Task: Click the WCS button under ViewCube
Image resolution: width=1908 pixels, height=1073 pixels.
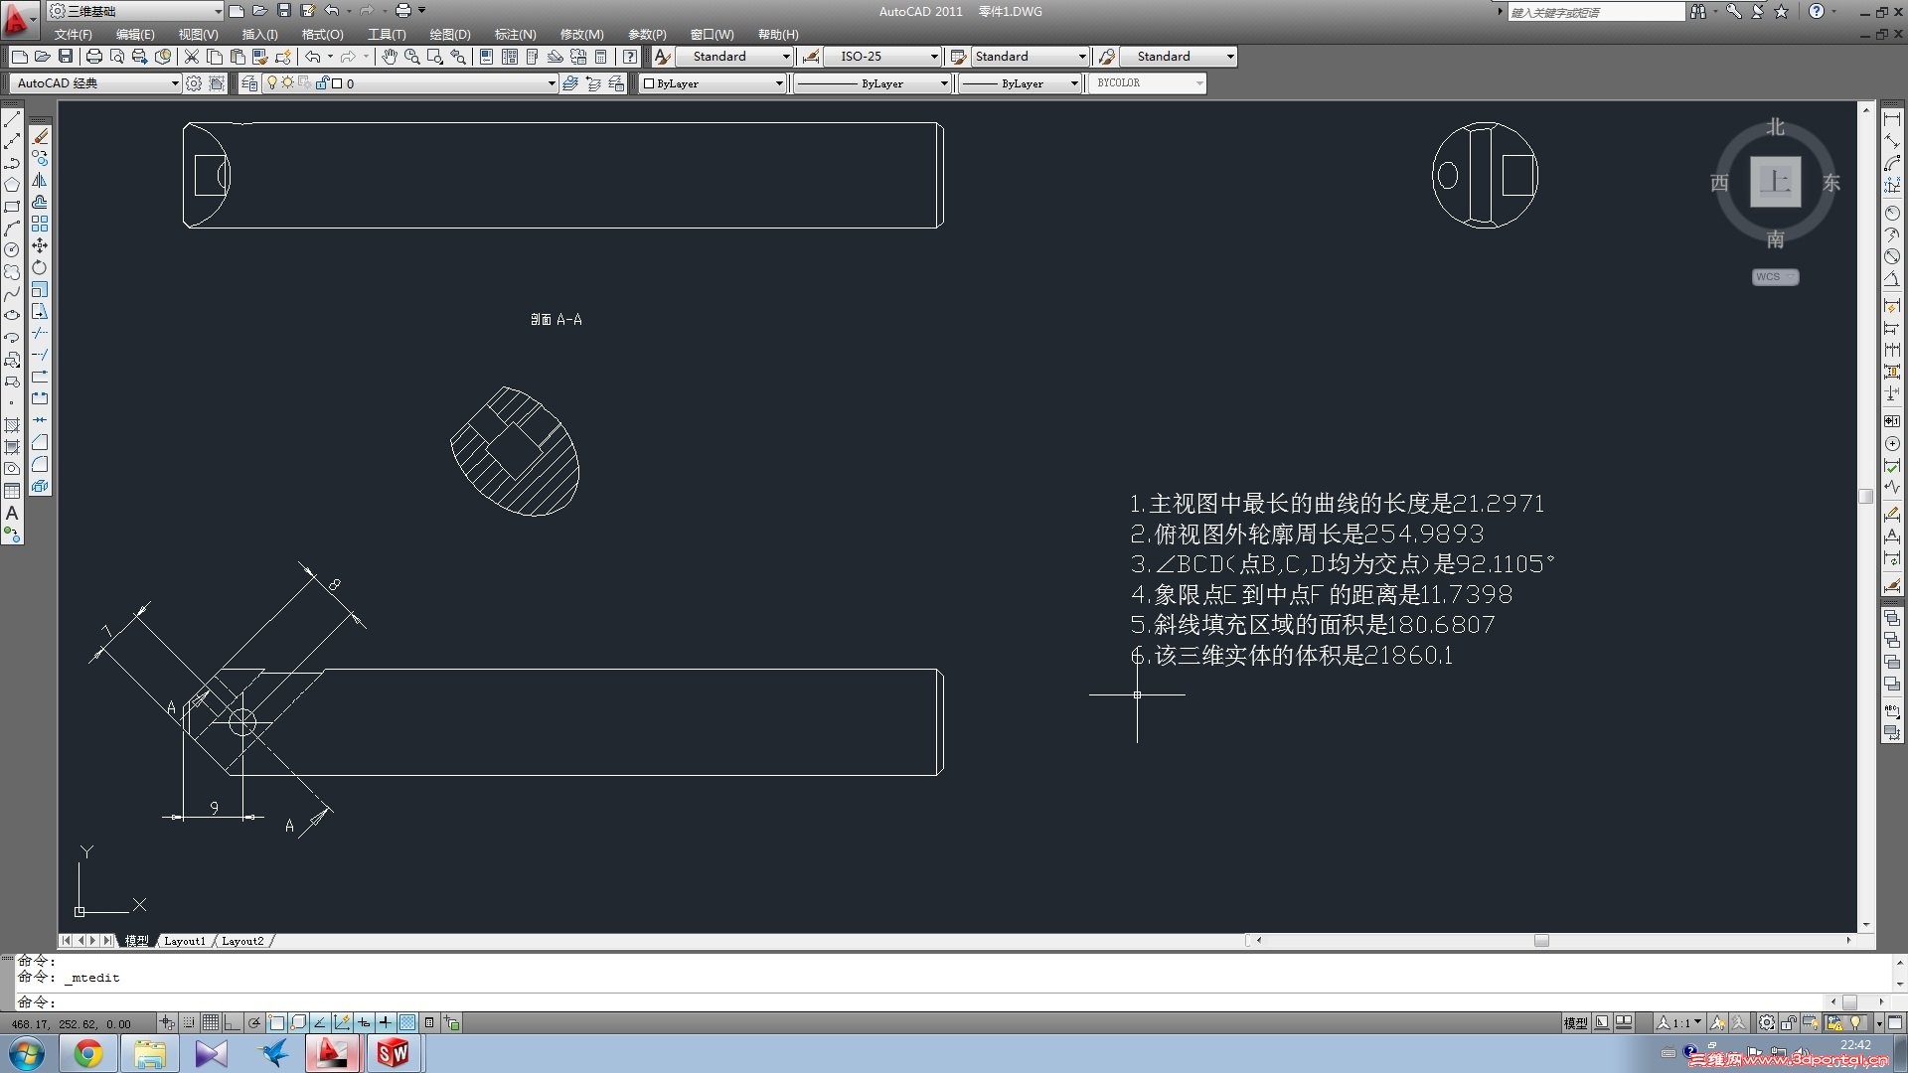Action: point(1774,277)
